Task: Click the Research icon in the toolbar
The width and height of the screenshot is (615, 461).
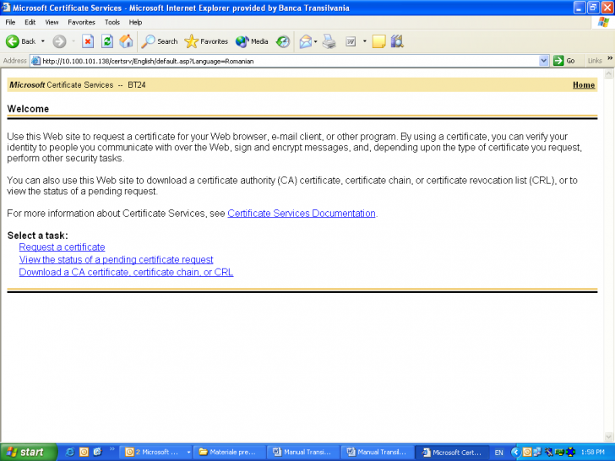Action: [397, 41]
